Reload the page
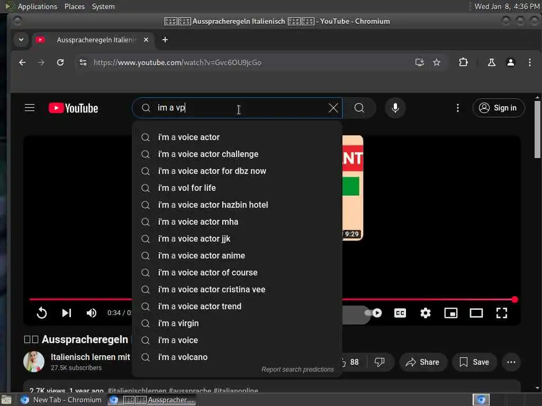The width and height of the screenshot is (542, 406). [60, 62]
